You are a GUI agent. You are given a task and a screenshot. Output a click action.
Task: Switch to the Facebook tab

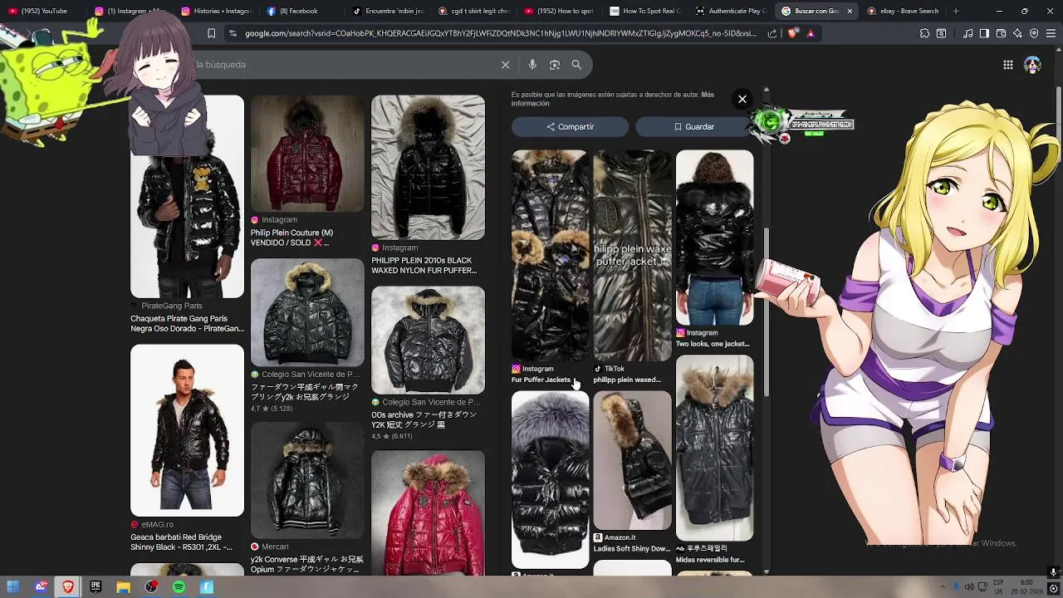(x=301, y=11)
